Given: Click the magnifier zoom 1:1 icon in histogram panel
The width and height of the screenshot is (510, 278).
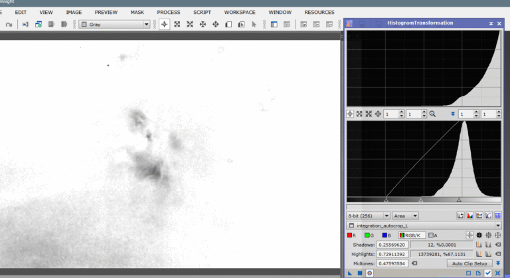Looking at the screenshot, I should tap(432, 114).
